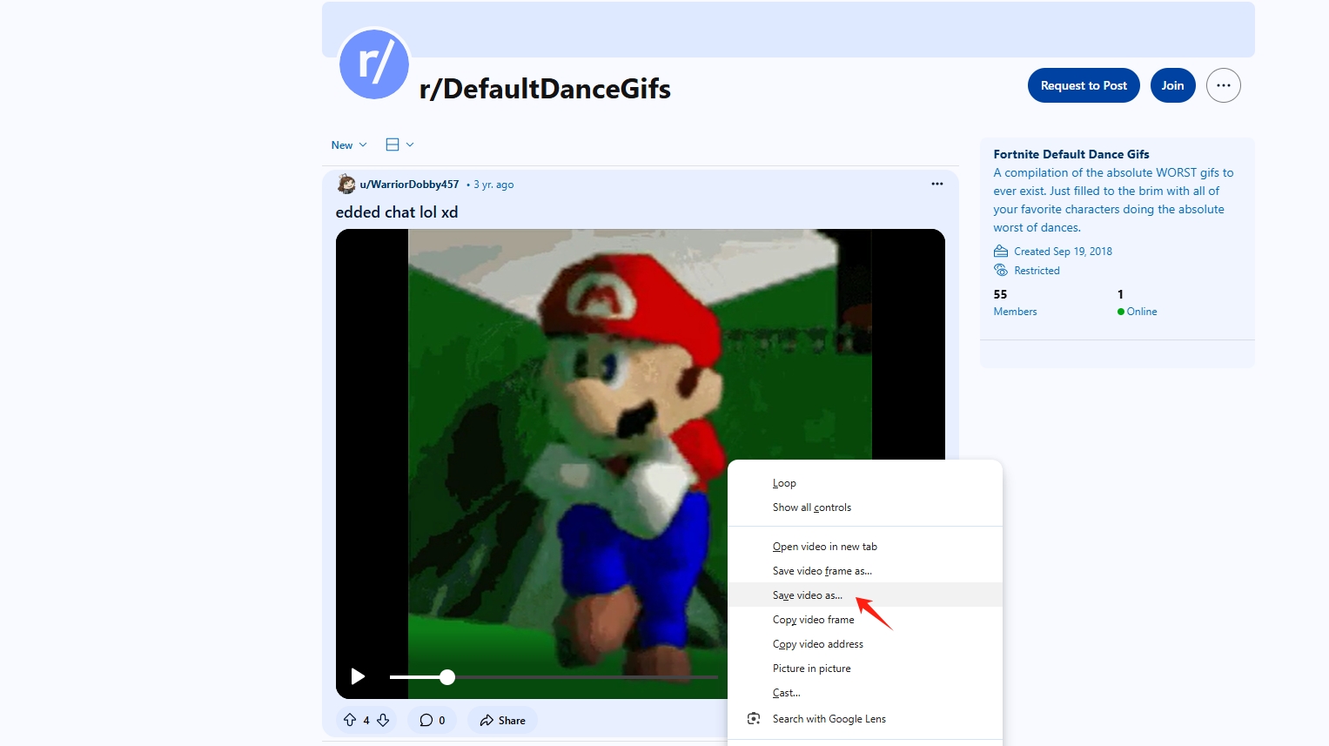
Task: Choose Save video as... menu item
Action: (x=865, y=595)
